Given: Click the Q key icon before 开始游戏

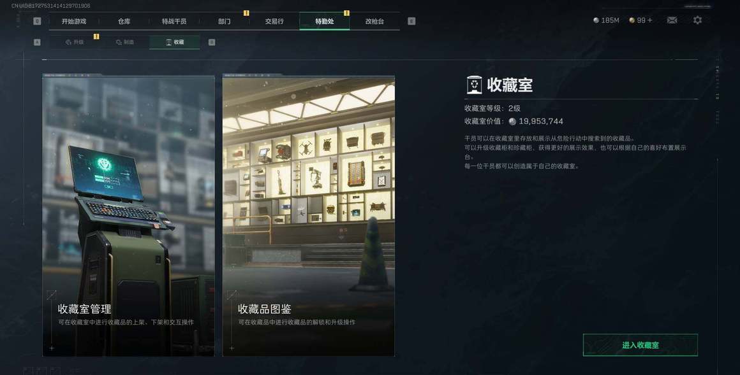Looking at the screenshot, I should tap(37, 21).
